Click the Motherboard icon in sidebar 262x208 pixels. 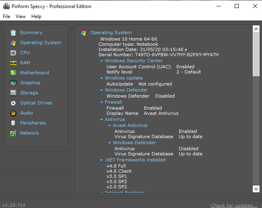pyautogui.click(x=13, y=73)
